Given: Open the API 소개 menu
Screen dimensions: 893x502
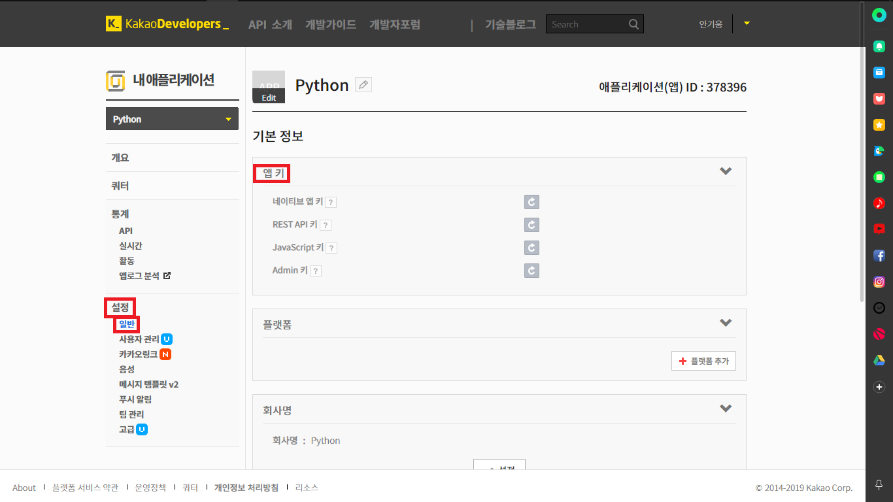Looking at the screenshot, I should (x=270, y=25).
